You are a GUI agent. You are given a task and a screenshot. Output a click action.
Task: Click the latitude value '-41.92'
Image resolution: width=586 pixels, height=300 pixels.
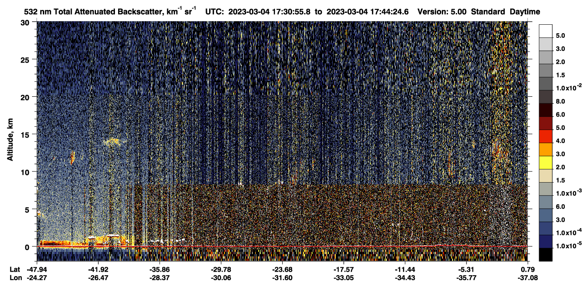coord(98,269)
